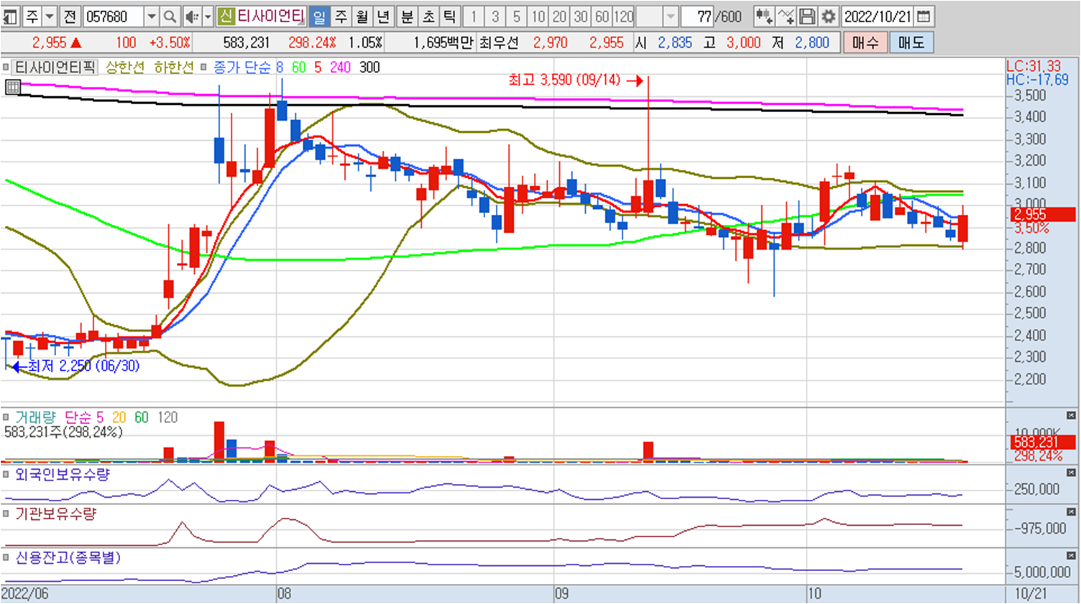Click the candlestick chart type icon
The height and width of the screenshot is (604, 1081).
coord(763,16)
